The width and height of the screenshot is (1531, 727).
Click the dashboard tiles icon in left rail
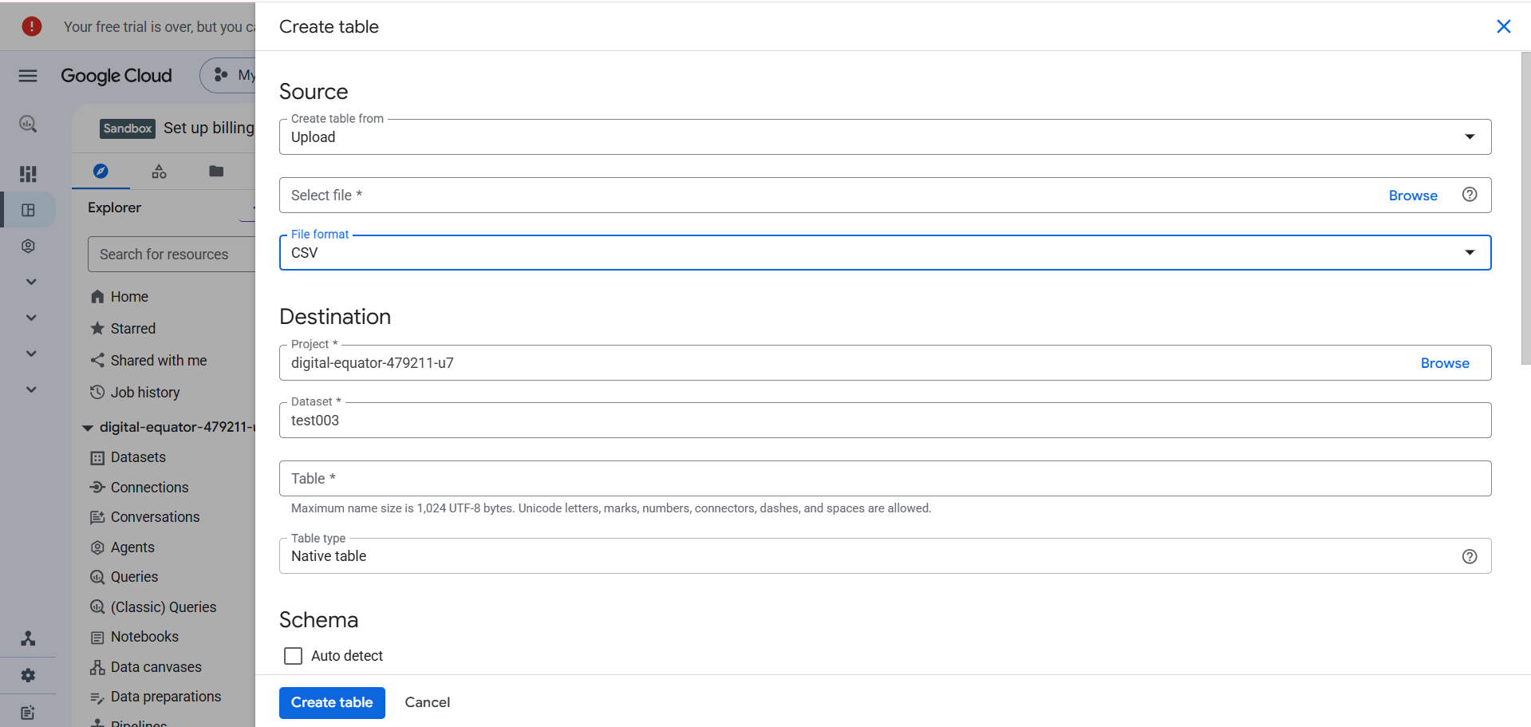28,174
